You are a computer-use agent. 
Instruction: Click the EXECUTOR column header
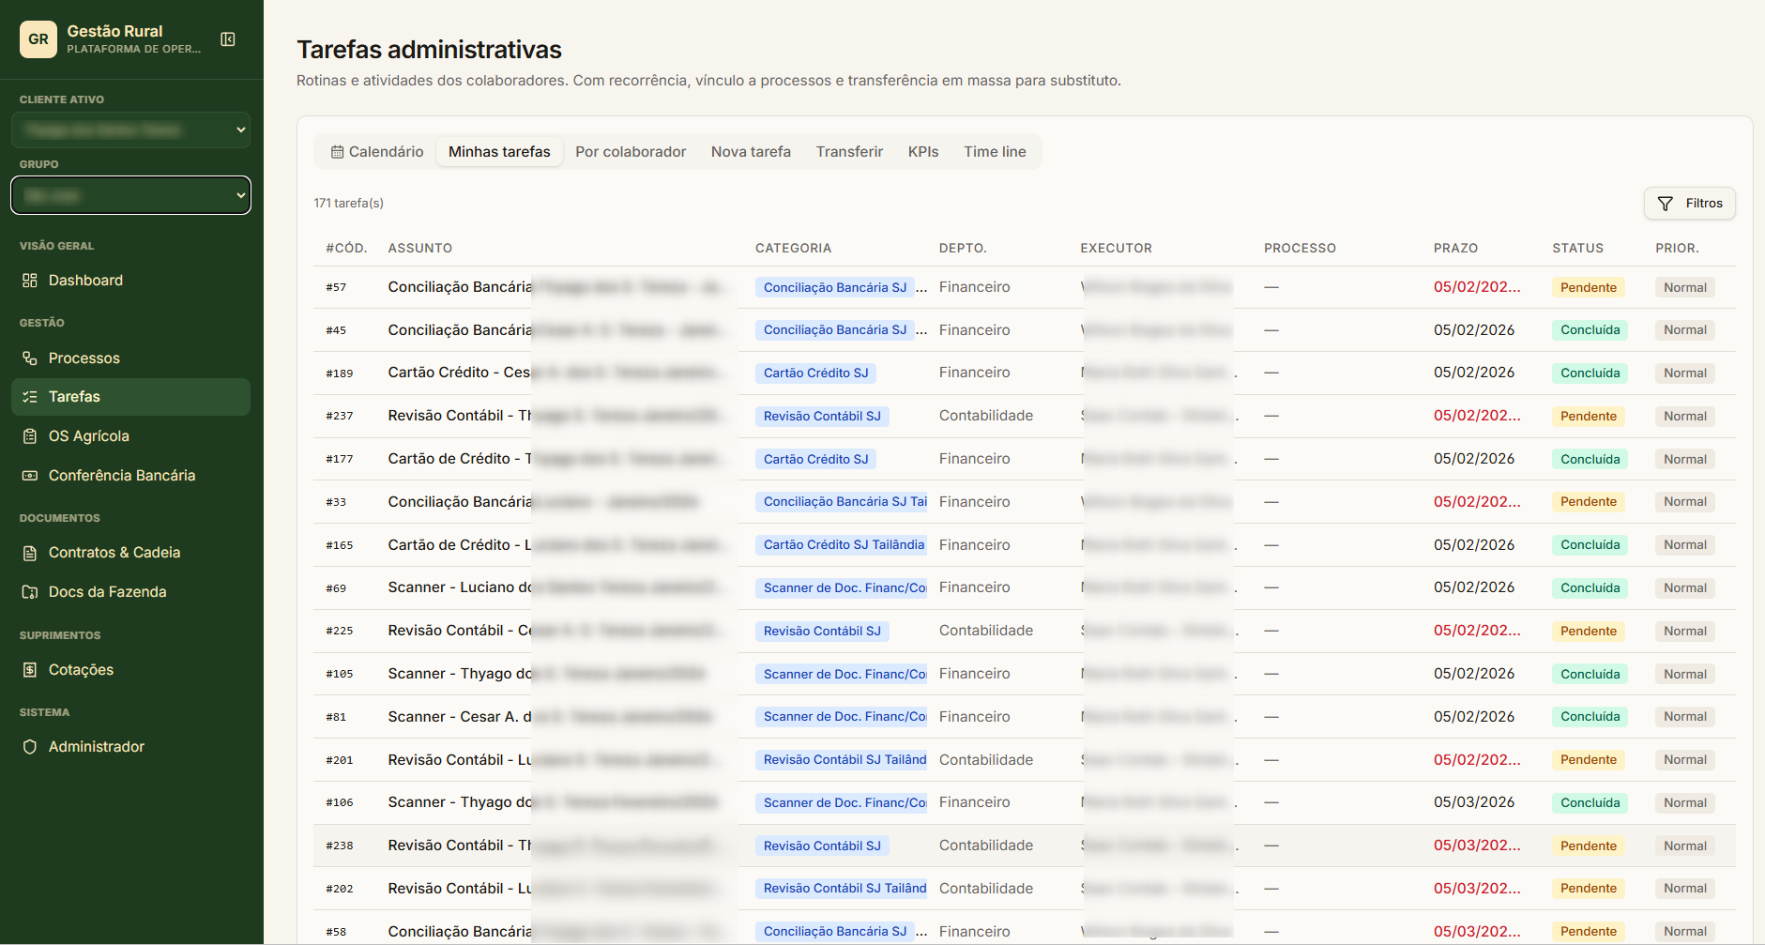pos(1116,249)
